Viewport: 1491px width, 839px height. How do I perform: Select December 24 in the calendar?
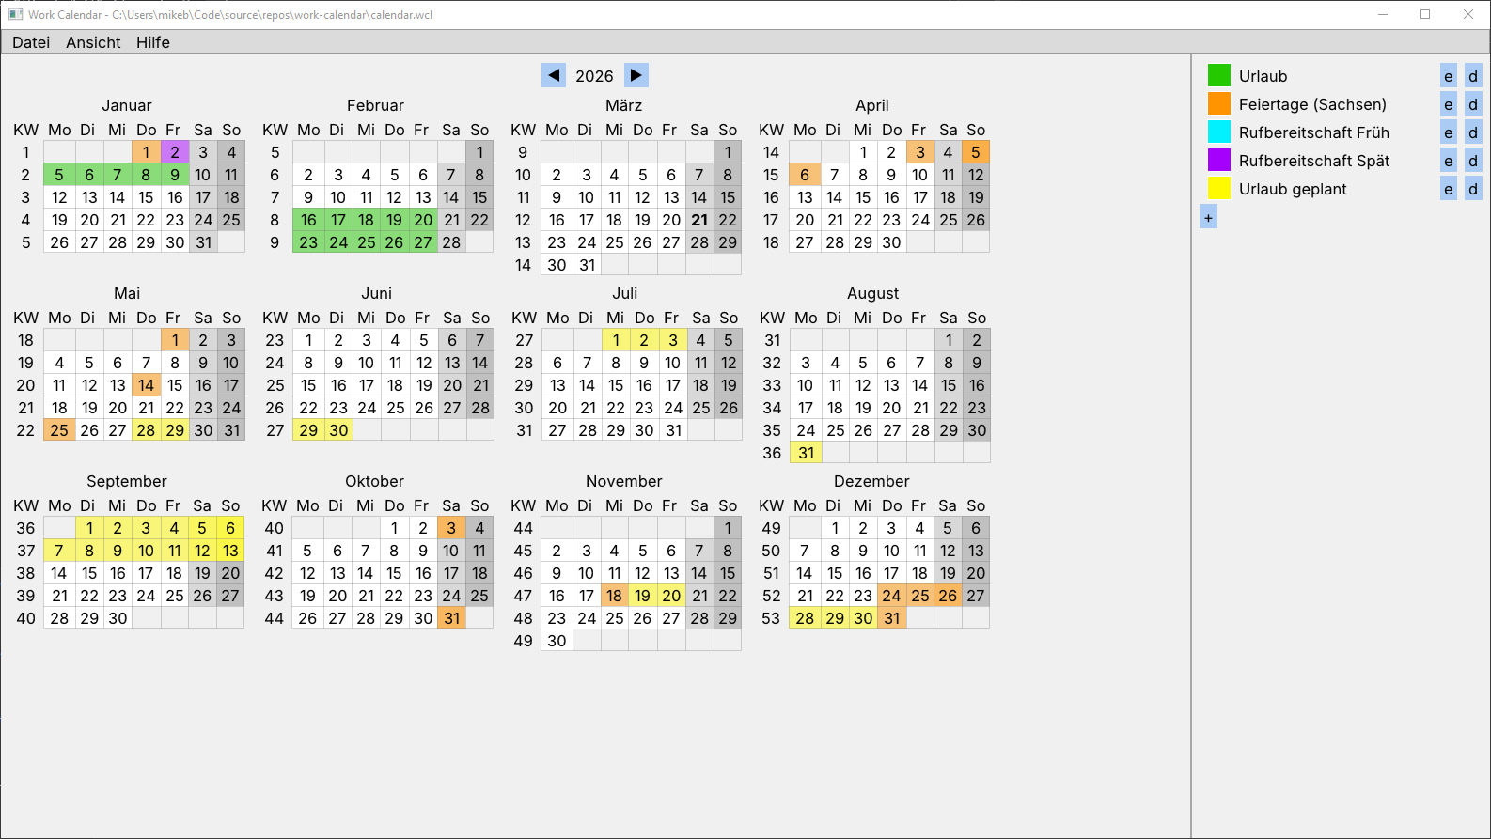coord(891,596)
